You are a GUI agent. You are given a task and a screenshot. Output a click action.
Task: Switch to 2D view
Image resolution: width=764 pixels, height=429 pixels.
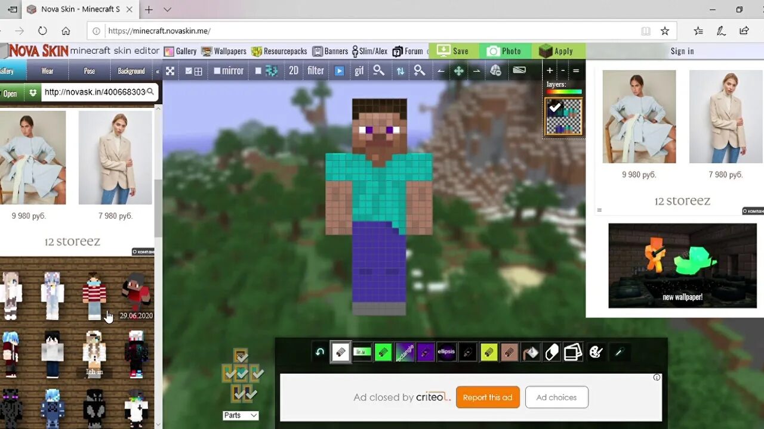294,70
